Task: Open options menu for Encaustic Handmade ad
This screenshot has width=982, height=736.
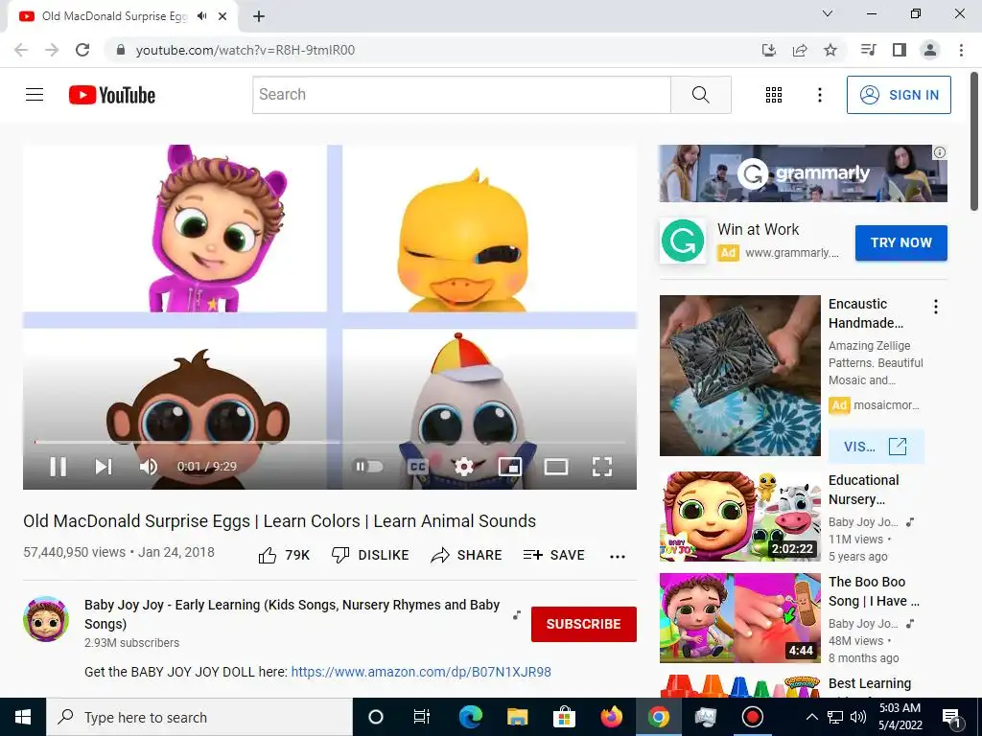Action: tap(936, 307)
